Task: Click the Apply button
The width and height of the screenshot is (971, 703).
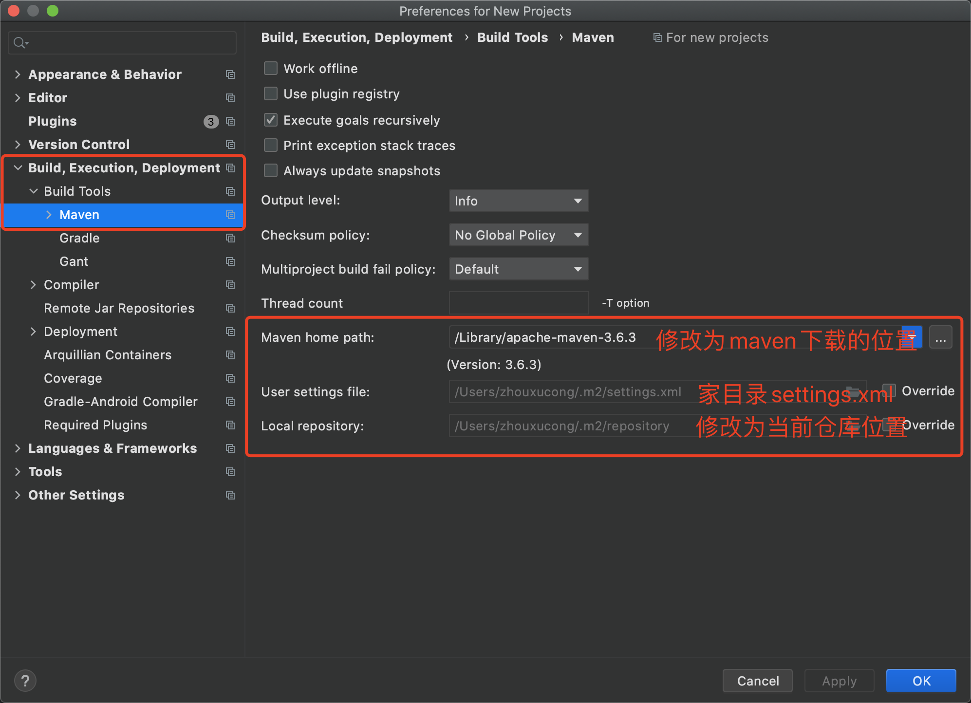Action: (840, 681)
